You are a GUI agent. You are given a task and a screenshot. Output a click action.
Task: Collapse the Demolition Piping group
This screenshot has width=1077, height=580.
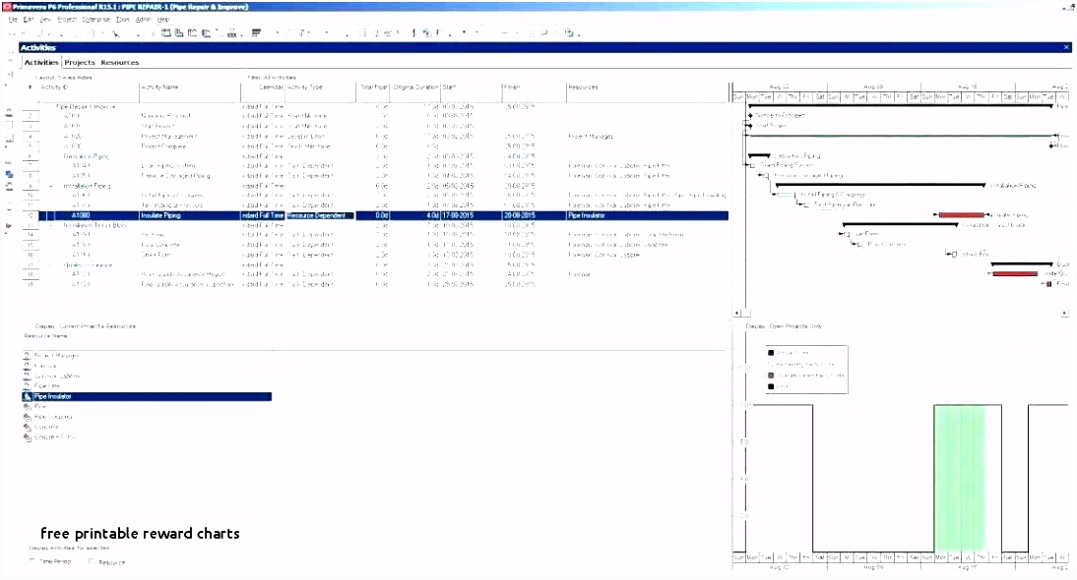tap(51, 156)
